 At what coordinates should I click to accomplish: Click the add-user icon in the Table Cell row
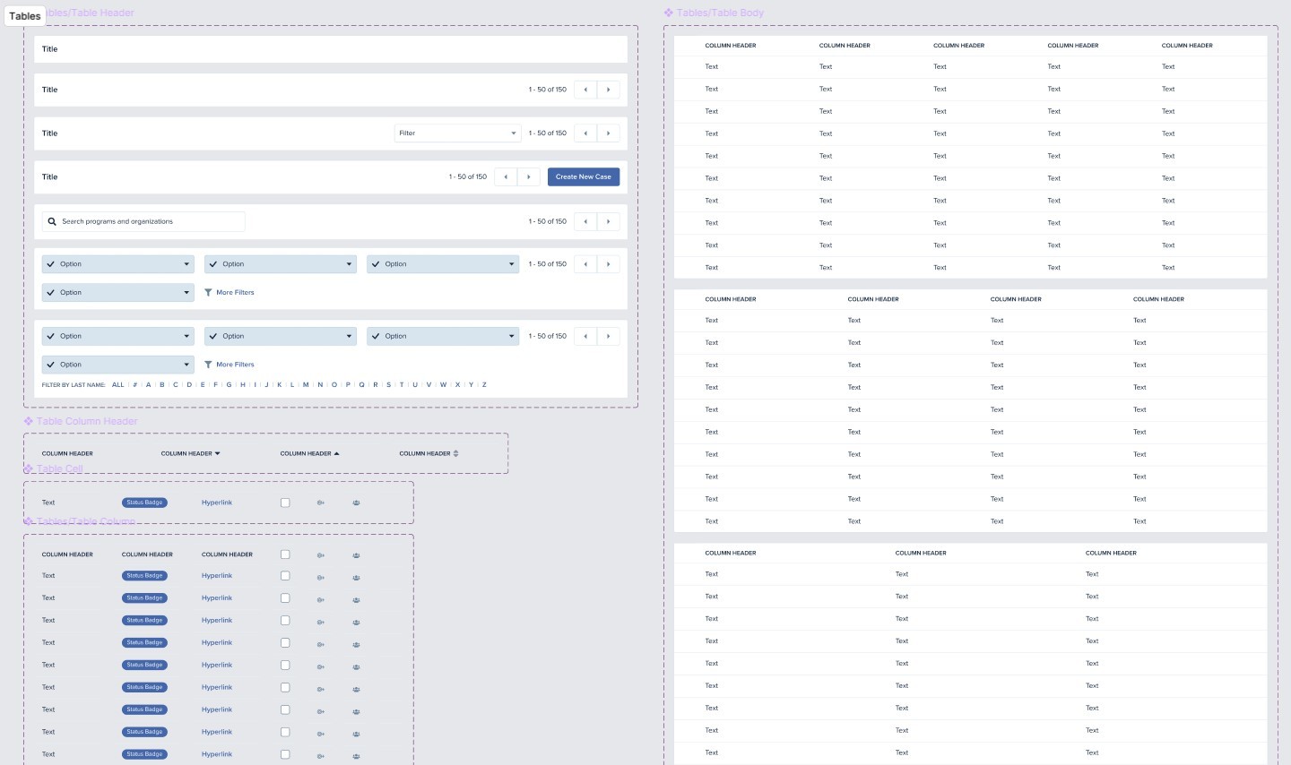click(321, 503)
